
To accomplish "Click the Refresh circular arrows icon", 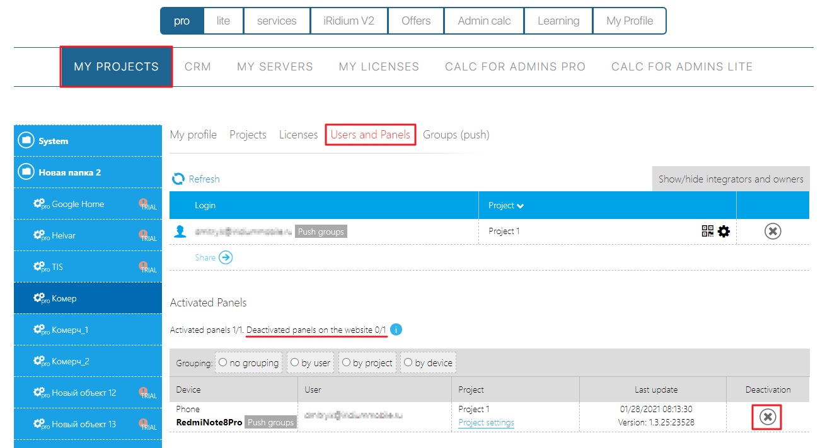I will pos(178,179).
